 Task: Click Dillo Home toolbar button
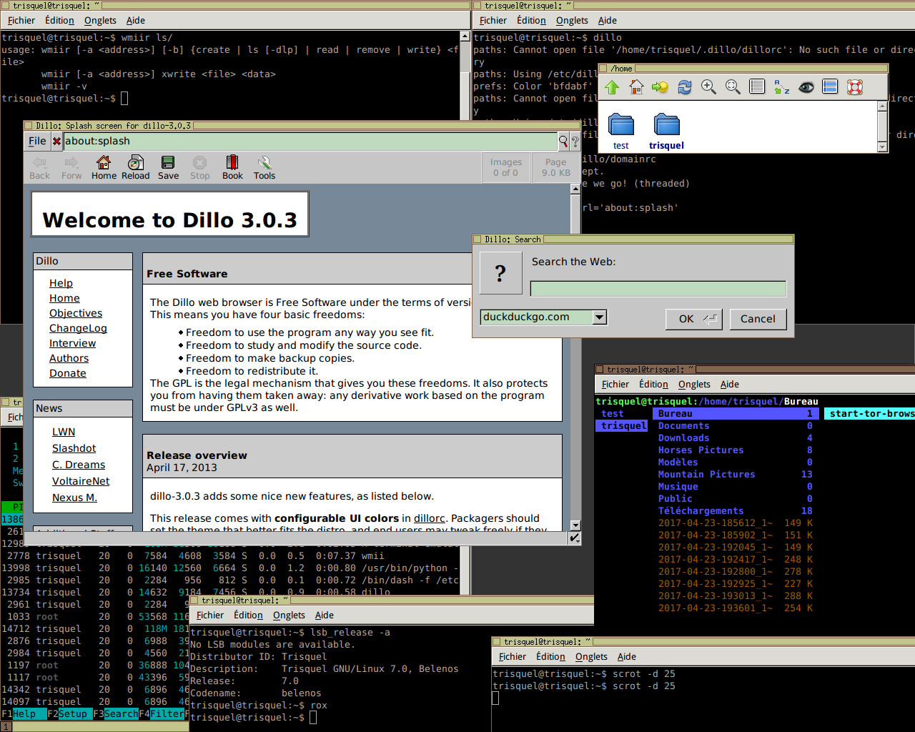pyautogui.click(x=104, y=168)
